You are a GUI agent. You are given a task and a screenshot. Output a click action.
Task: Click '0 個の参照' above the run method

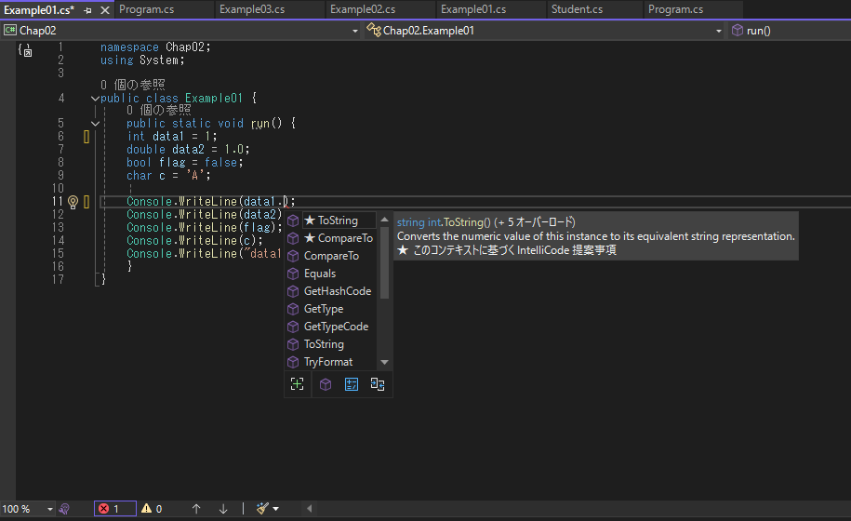[x=158, y=110]
